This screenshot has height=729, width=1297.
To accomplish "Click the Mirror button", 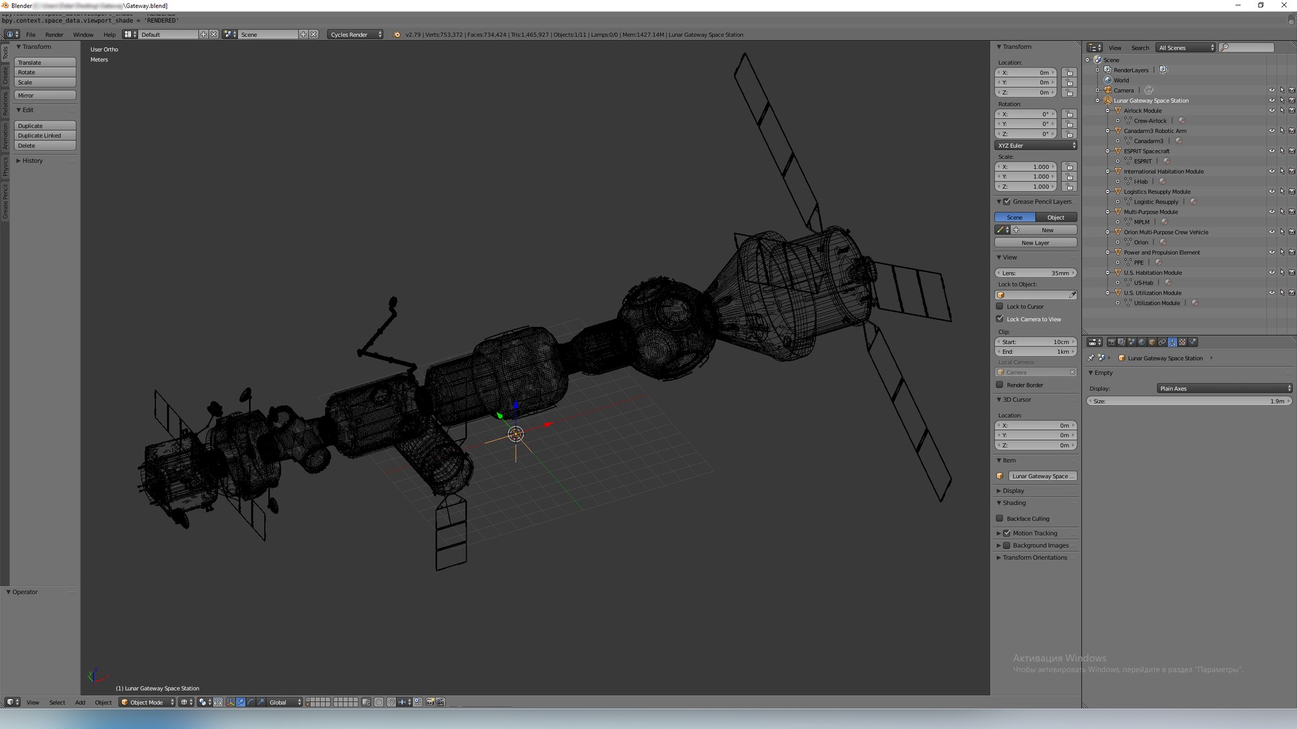I will [45, 95].
